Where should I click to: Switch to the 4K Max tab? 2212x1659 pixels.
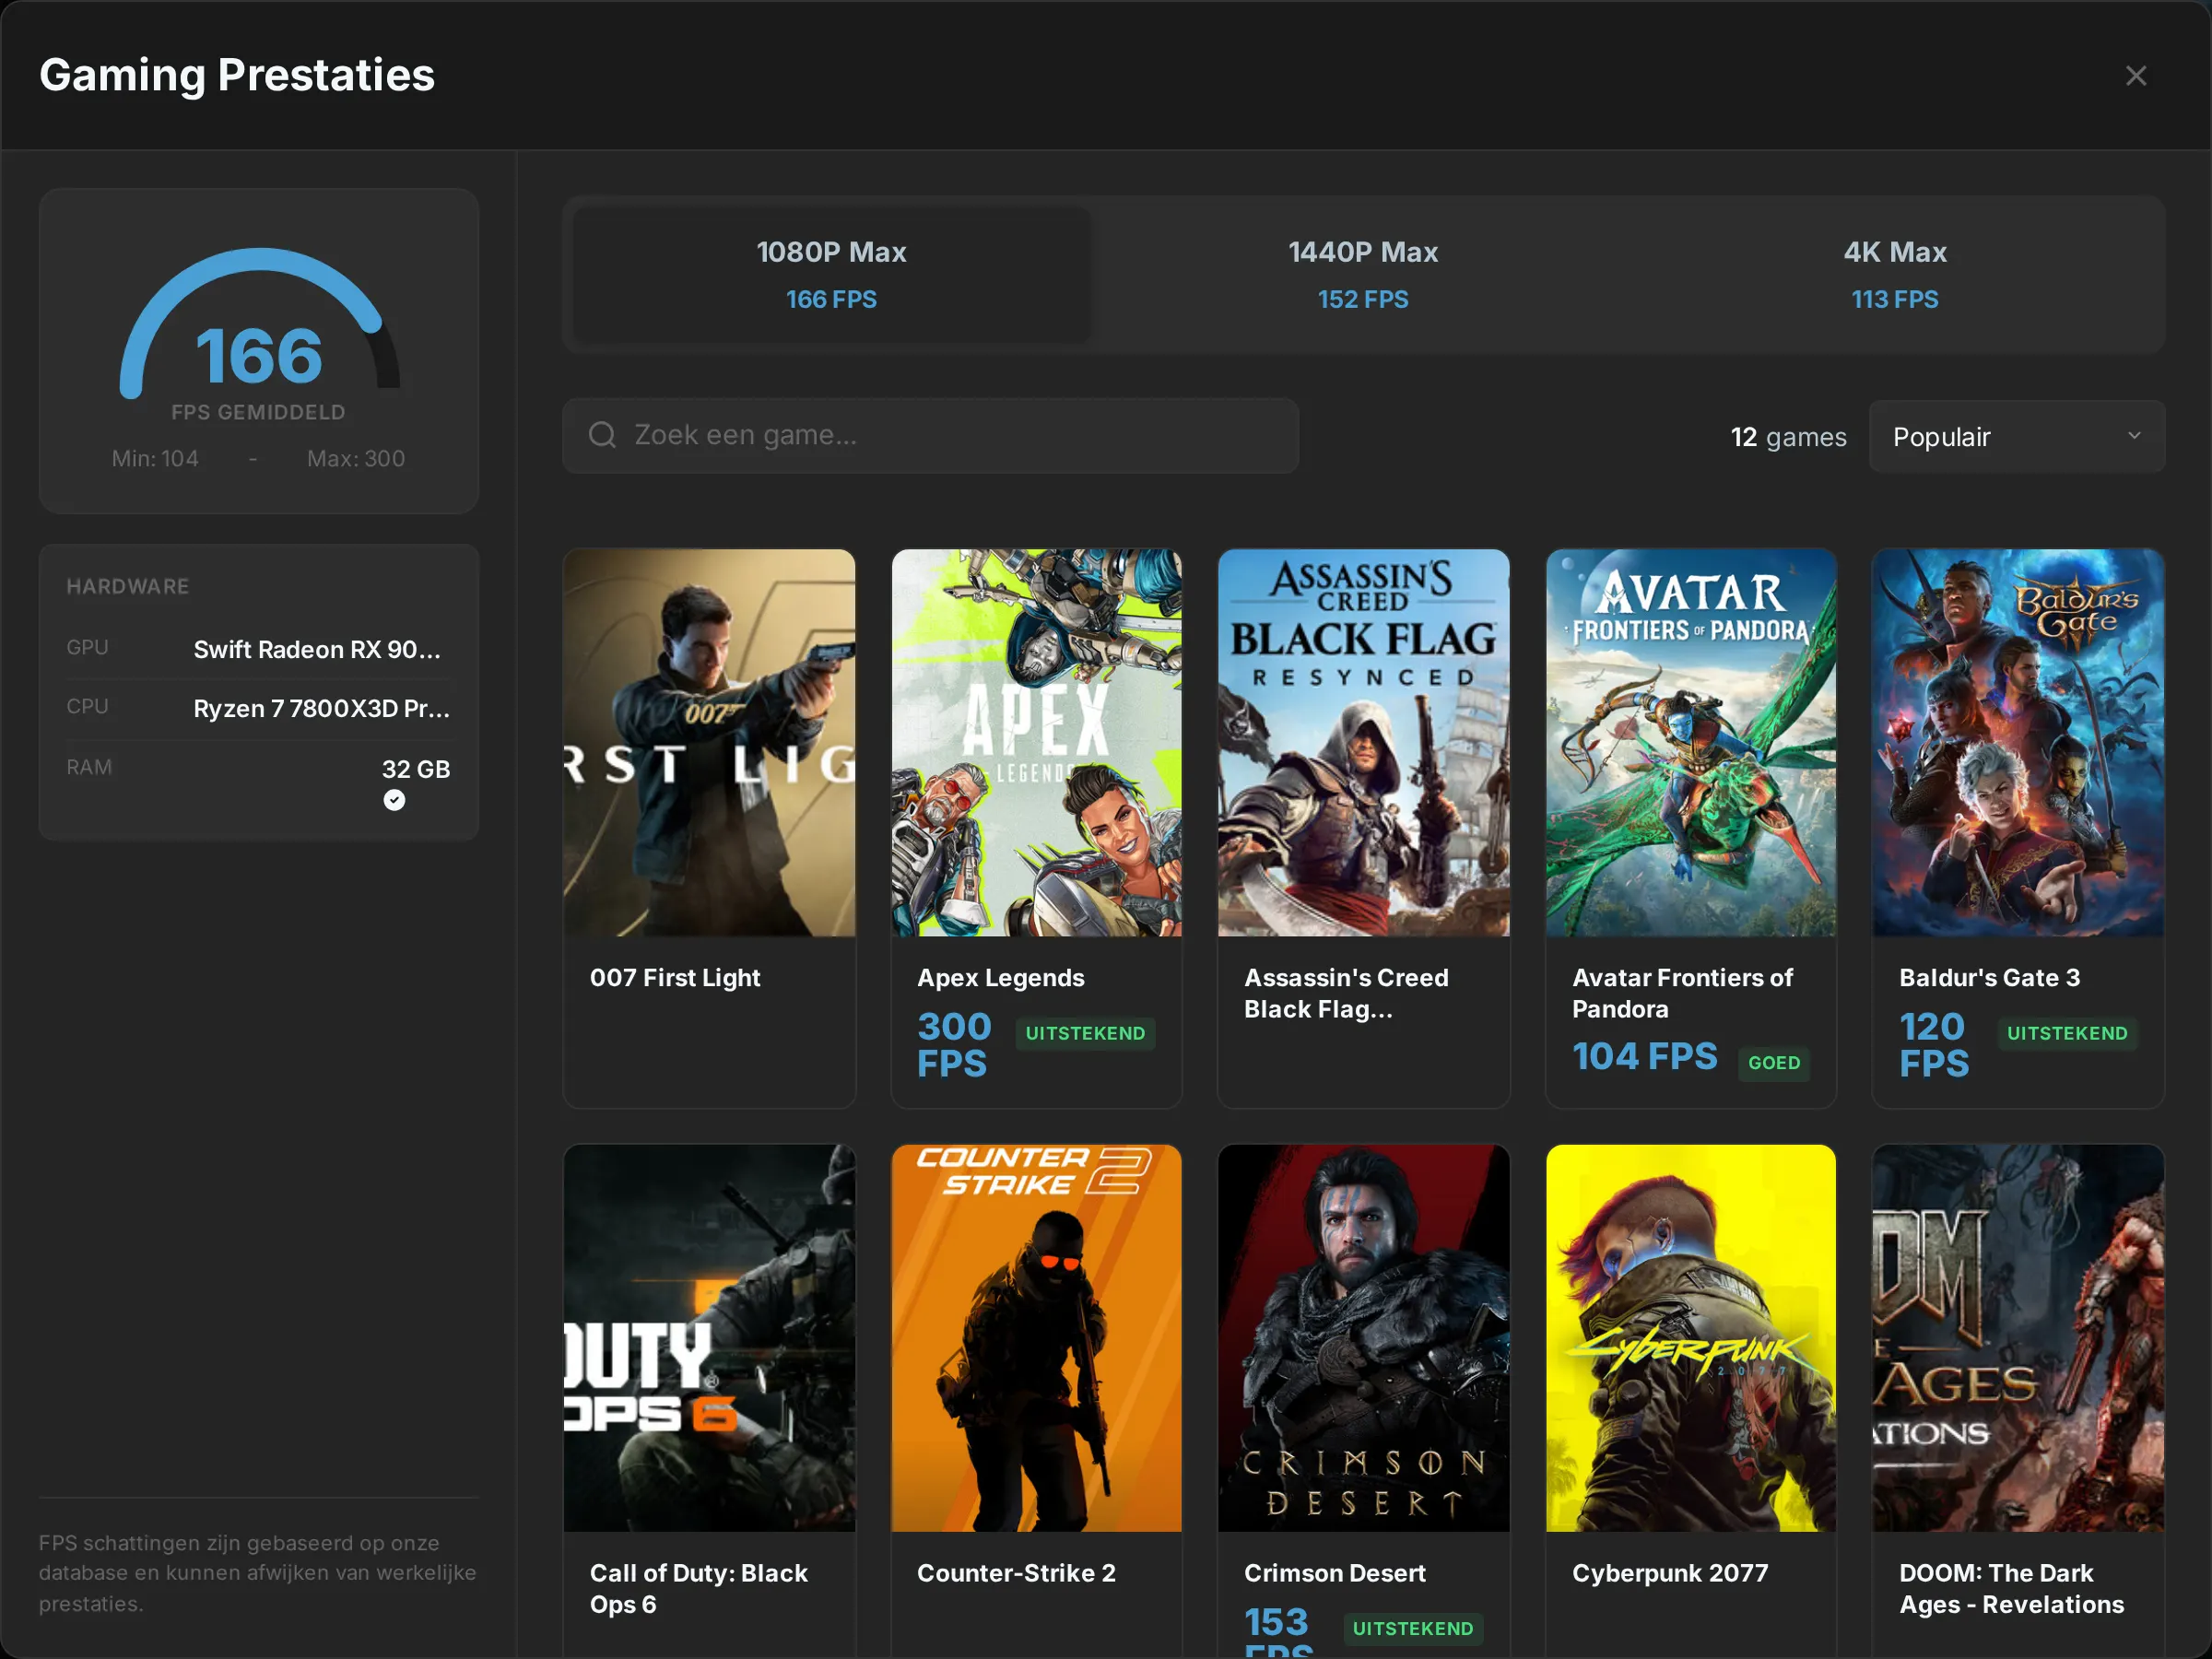[x=1894, y=274]
